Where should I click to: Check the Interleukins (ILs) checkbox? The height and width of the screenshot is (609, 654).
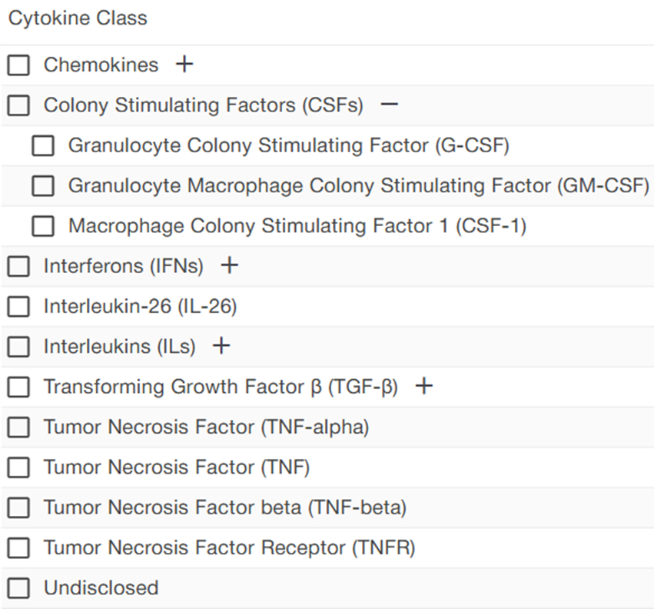18,347
